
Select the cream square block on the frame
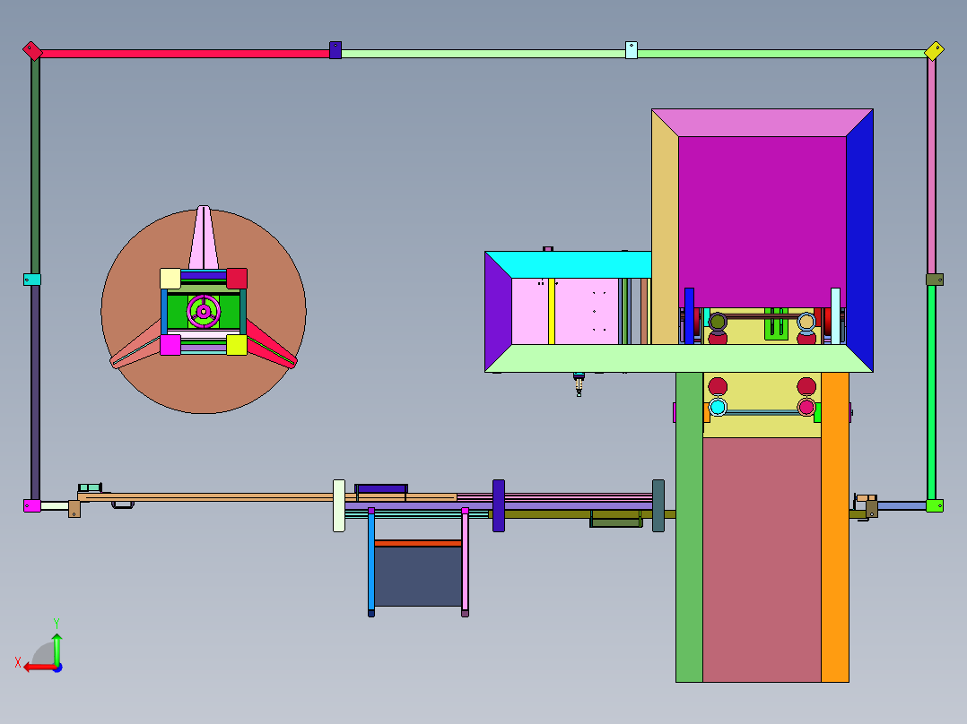(170, 279)
